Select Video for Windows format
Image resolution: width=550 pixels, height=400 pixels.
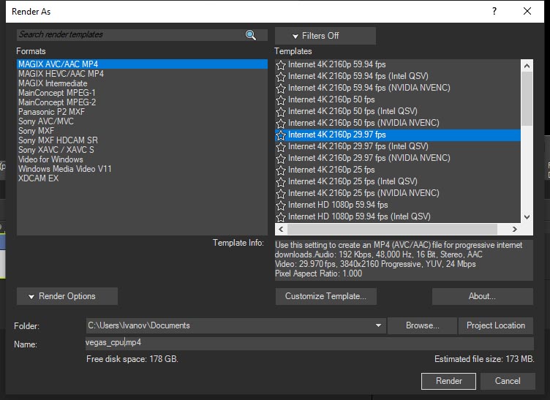[x=142, y=159]
